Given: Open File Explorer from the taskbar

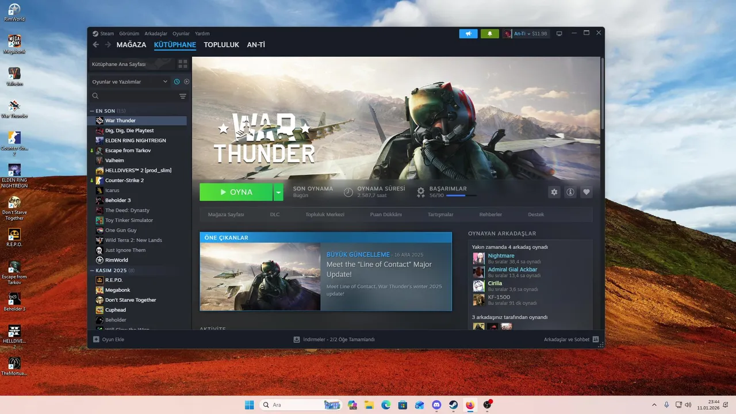Looking at the screenshot, I should tap(369, 405).
